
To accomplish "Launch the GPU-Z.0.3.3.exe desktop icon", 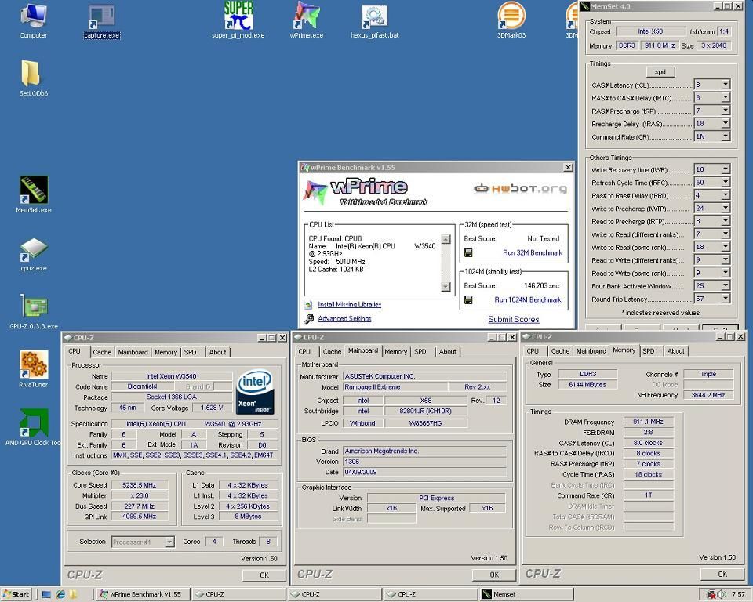I will (x=33, y=311).
